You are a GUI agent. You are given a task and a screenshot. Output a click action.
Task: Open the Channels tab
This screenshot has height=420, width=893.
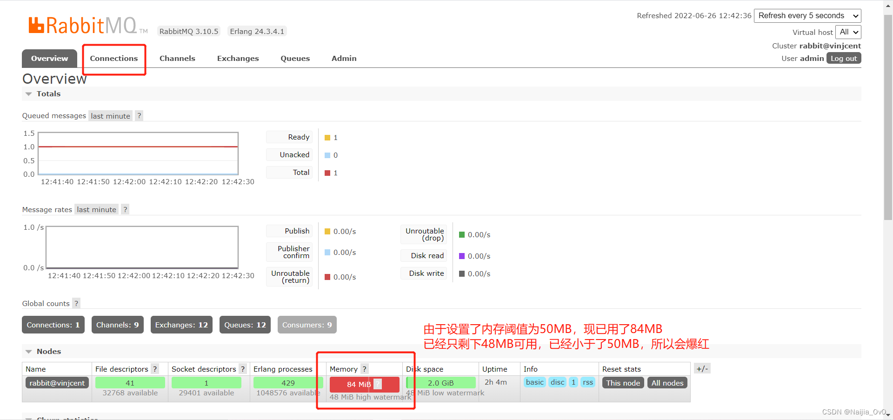point(177,59)
